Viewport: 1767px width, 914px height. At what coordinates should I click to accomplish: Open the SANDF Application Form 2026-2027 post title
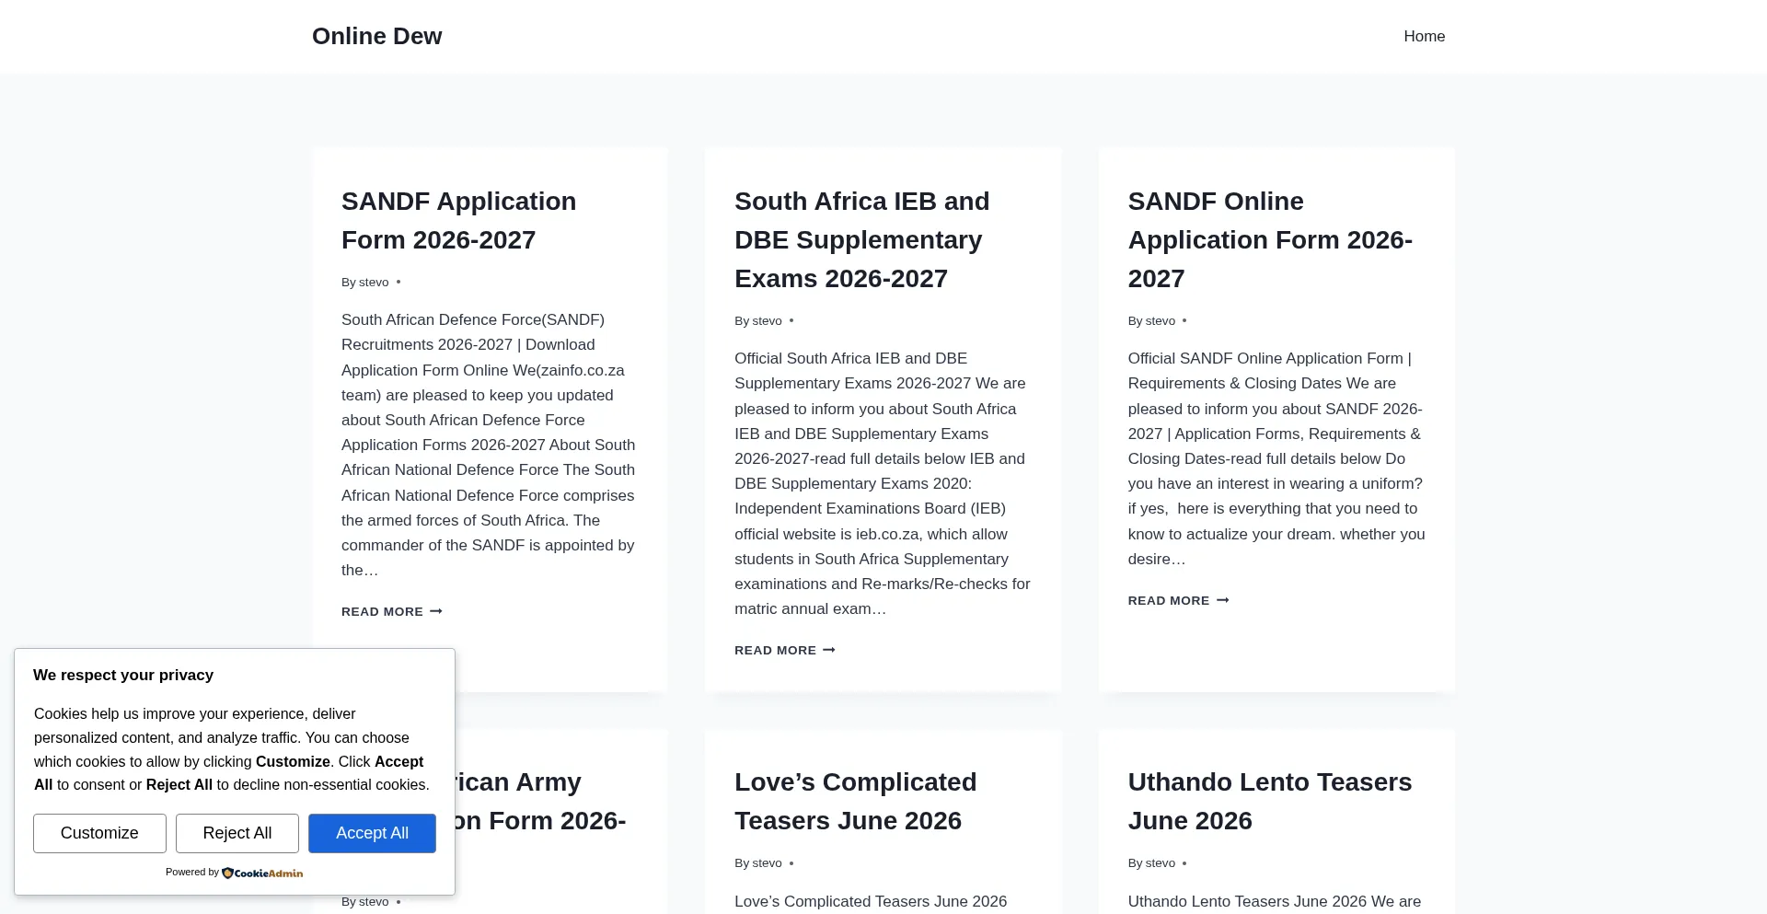(458, 220)
